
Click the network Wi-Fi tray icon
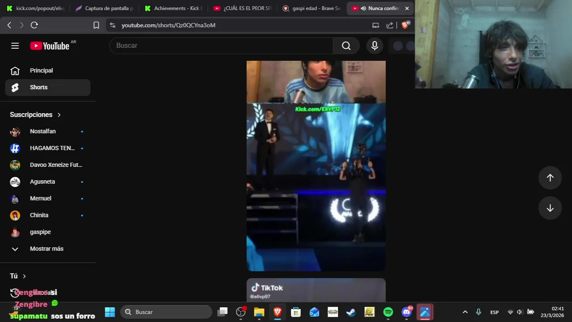tap(510, 312)
